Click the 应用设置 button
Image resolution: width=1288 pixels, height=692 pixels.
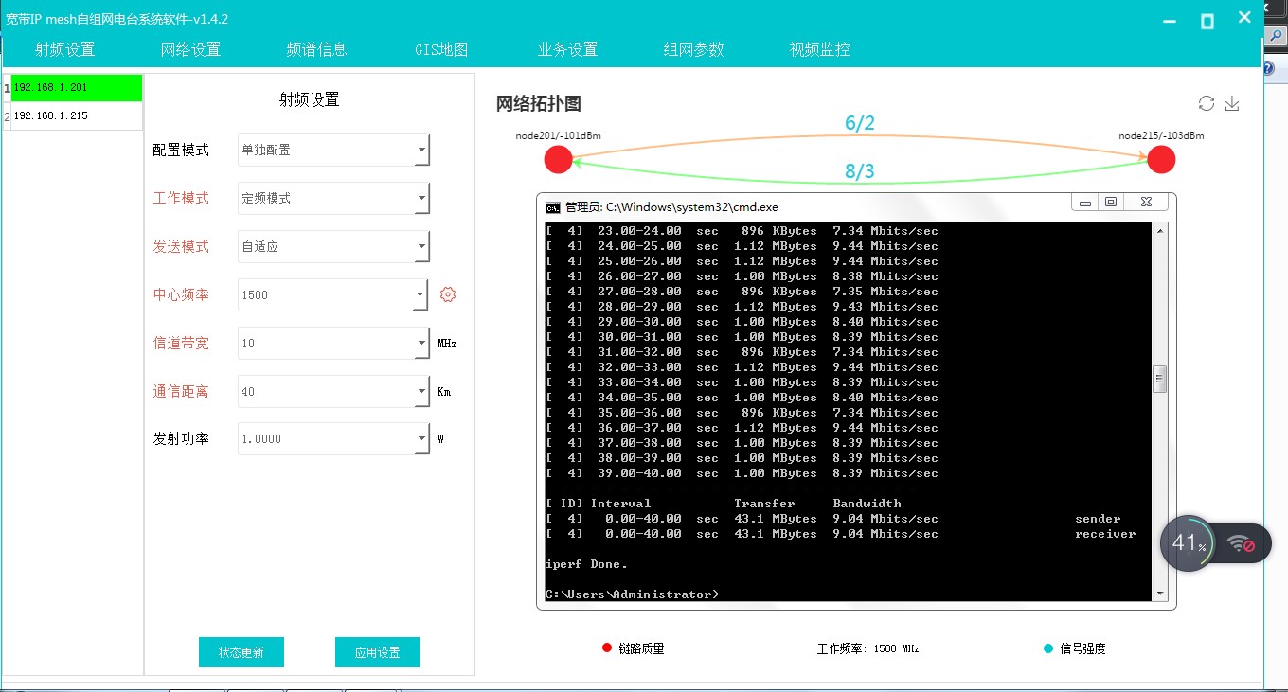[x=378, y=652]
